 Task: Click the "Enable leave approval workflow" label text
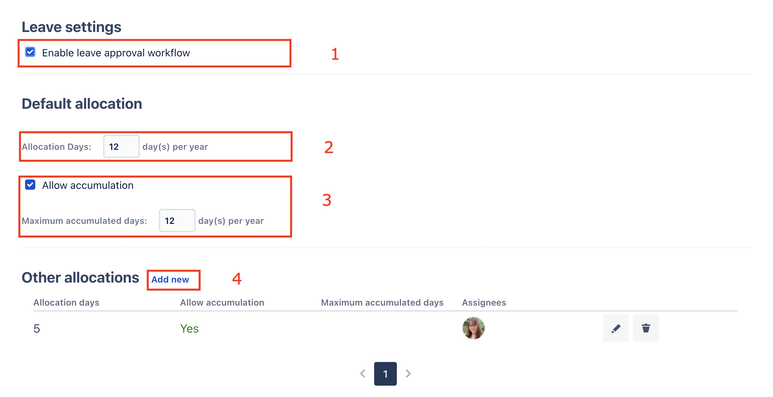(116, 53)
